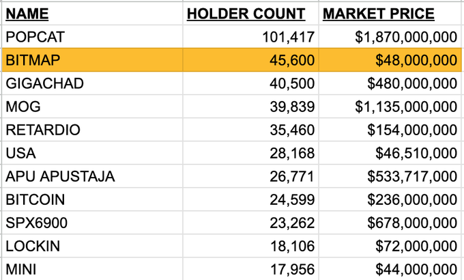Select the 28,168 holder count for USA
The width and height of the screenshot is (464, 280).
(x=292, y=153)
